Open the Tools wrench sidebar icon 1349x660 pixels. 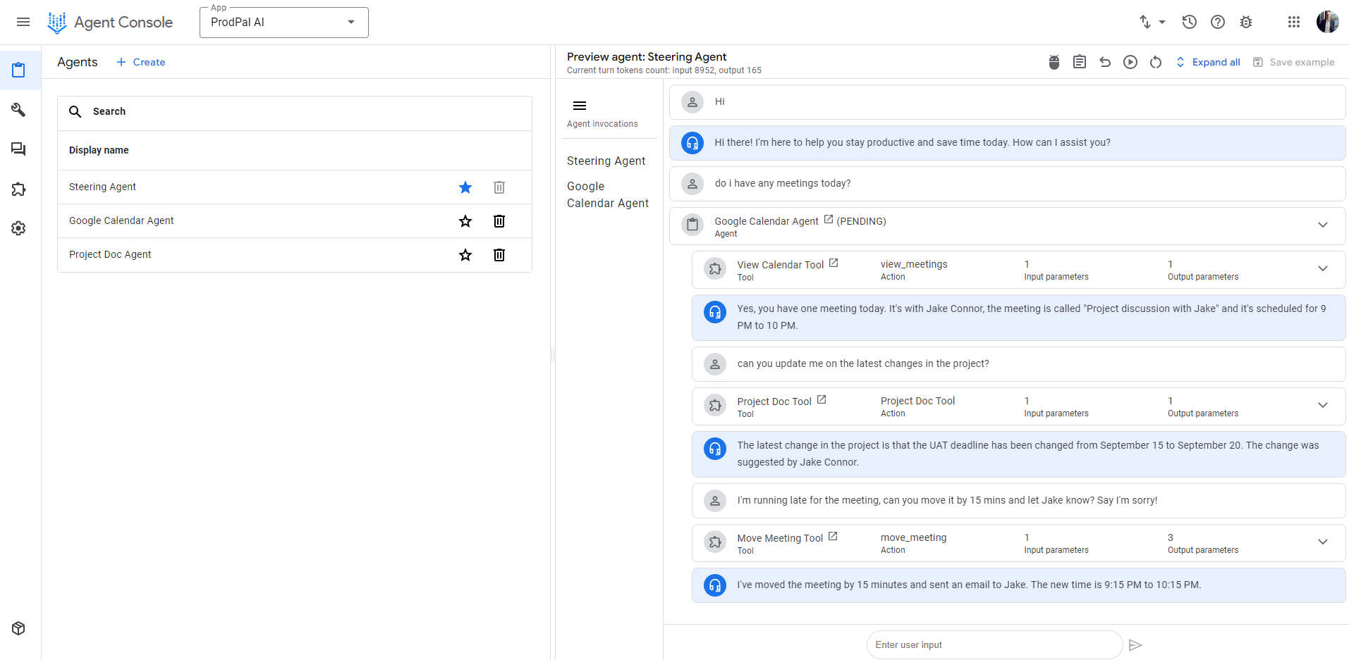pos(19,110)
